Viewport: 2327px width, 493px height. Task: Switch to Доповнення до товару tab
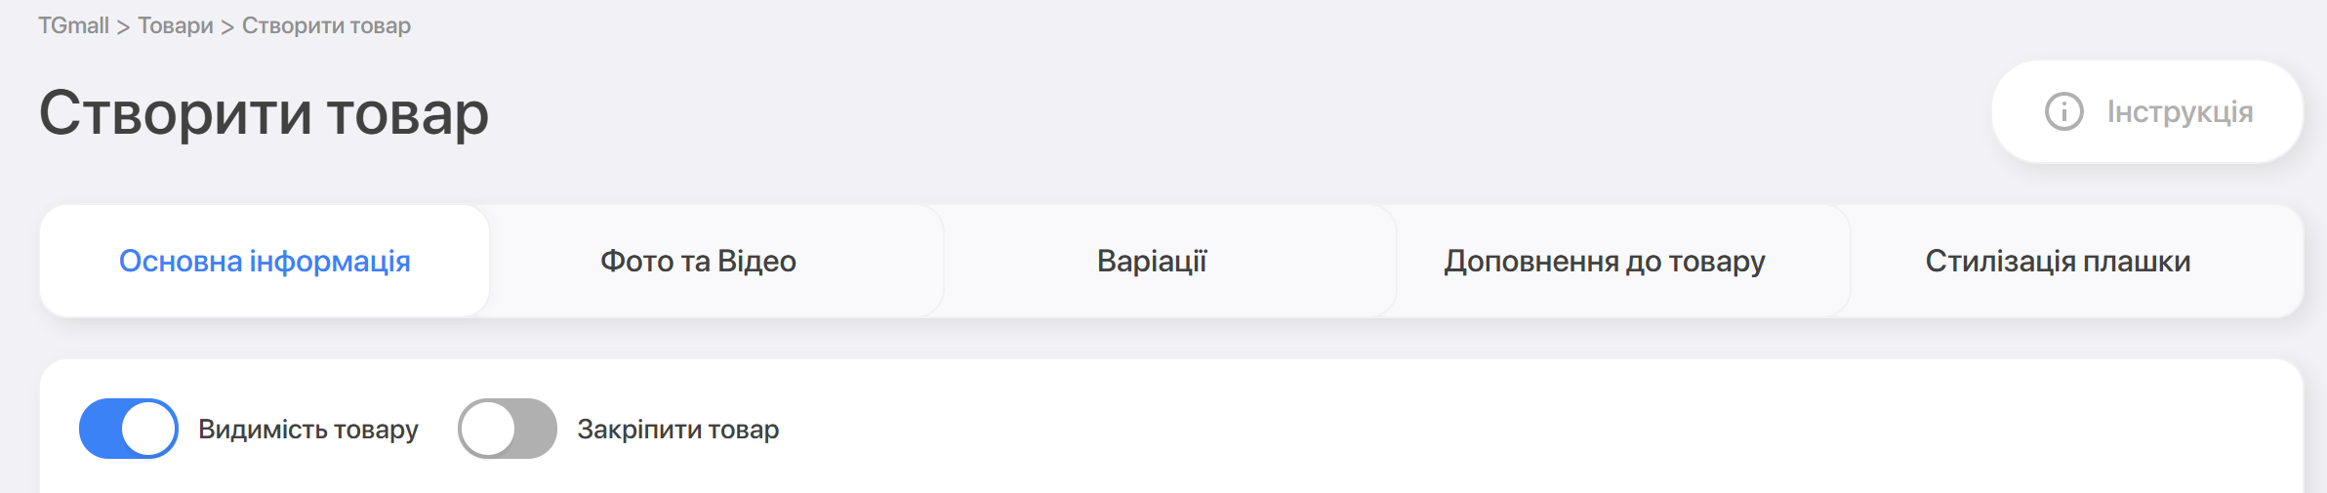1605,261
